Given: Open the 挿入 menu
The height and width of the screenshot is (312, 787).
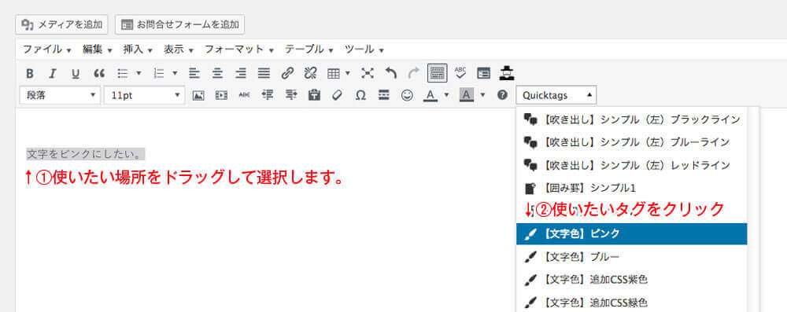Looking at the screenshot, I should click(x=138, y=50).
